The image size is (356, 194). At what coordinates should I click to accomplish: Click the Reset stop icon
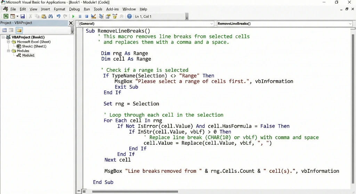pyautogui.click(x=87, y=16)
